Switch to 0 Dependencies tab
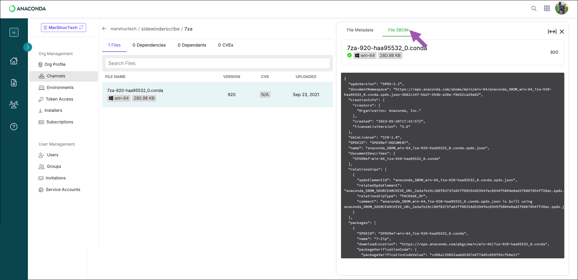The image size is (578, 280). [149, 45]
